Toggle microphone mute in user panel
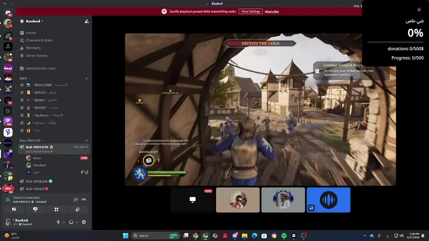Viewport: 429px width, 241px height. point(58,222)
